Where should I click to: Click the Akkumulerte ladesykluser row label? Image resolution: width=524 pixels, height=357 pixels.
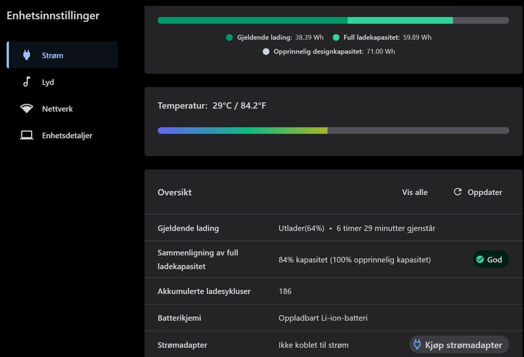click(204, 291)
